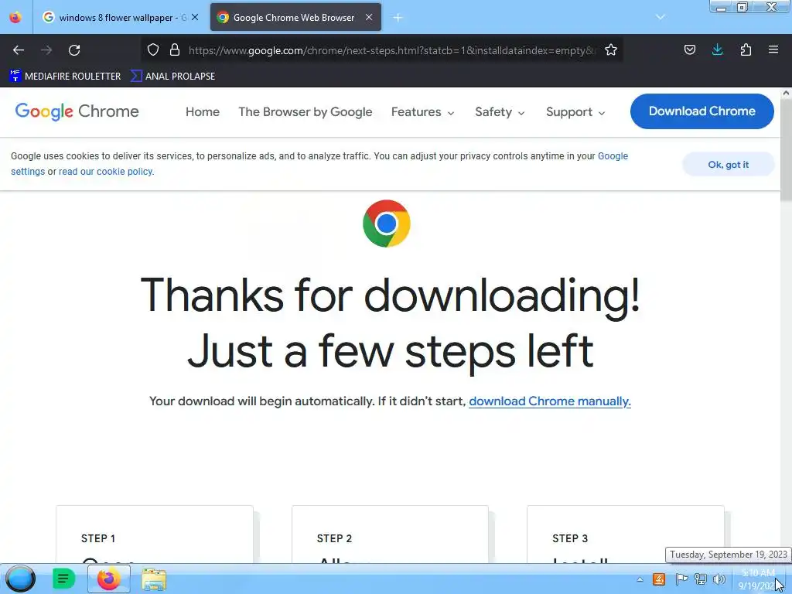The image size is (792, 594).
Task: Open read our cookie policy link
Action: [106, 172]
